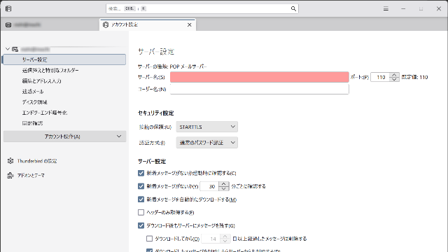Screen dimensions: 448x252
Task: Click the check interval minutes field
Action: (209, 186)
